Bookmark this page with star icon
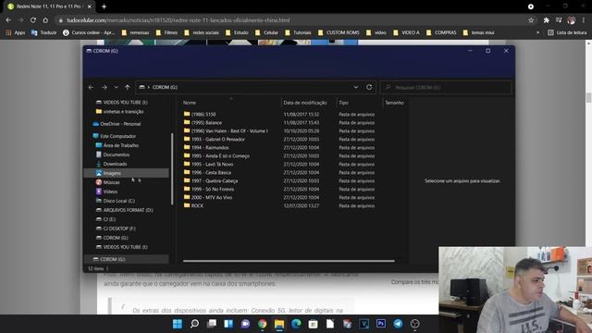592x333 pixels. pyautogui.click(x=531, y=20)
